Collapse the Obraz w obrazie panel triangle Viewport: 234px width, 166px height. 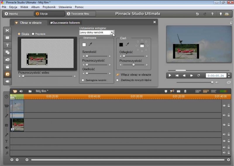click(x=17, y=23)
